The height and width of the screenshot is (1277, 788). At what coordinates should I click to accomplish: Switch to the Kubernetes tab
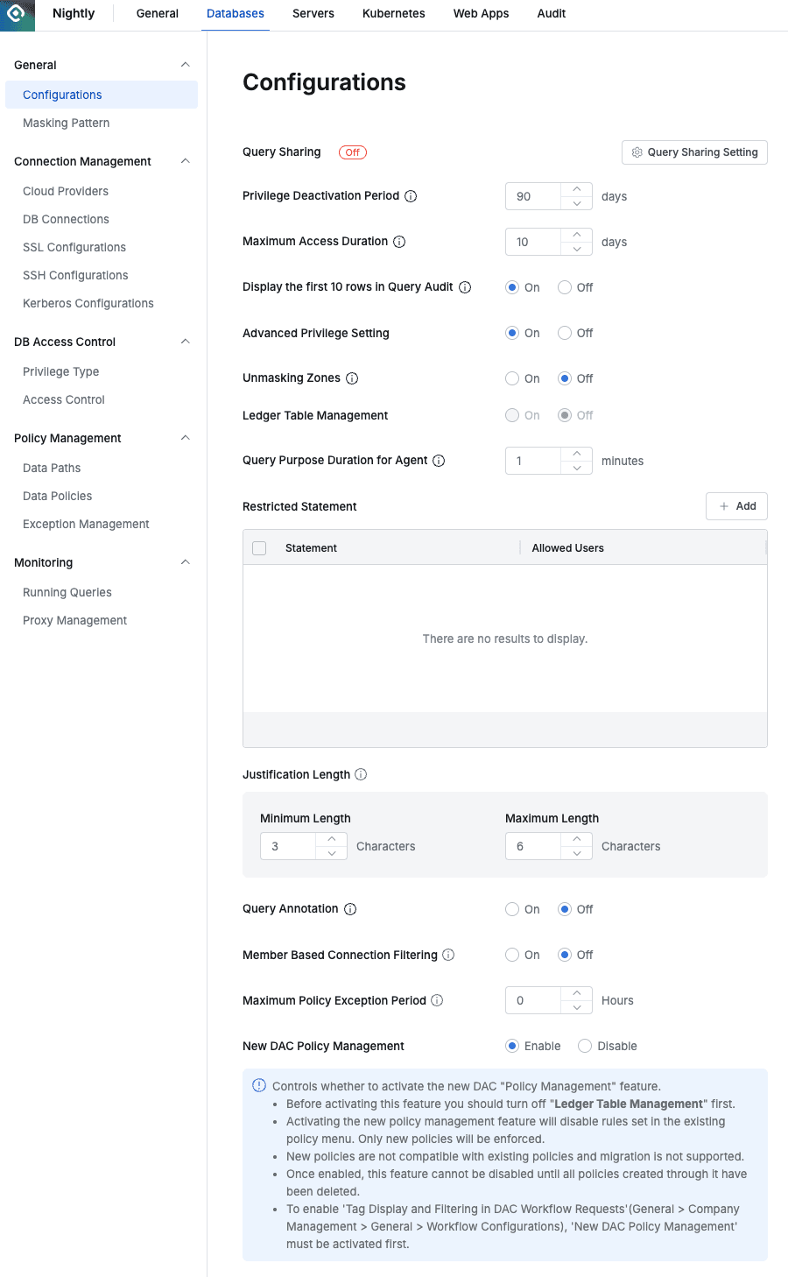click(393, 14)
